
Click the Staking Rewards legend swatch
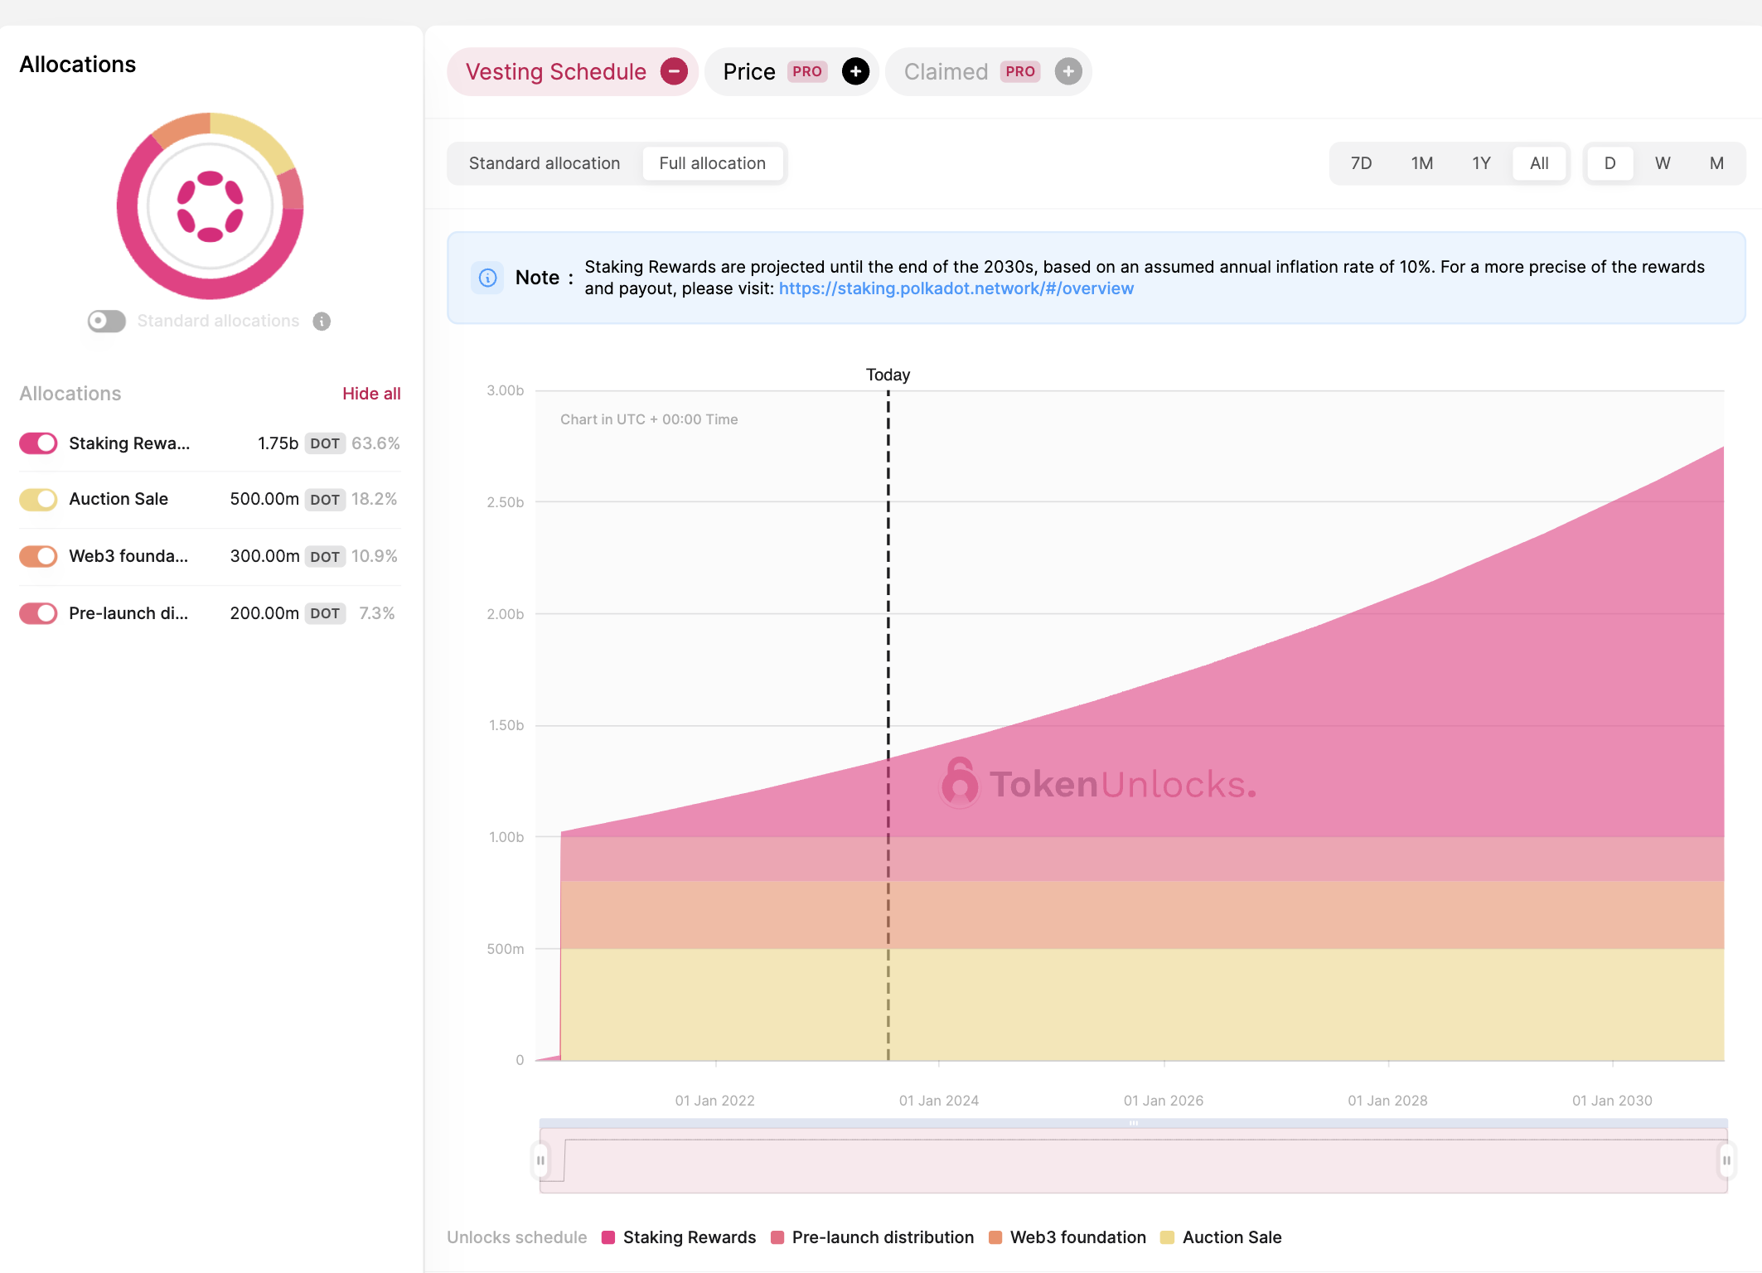608,1237
